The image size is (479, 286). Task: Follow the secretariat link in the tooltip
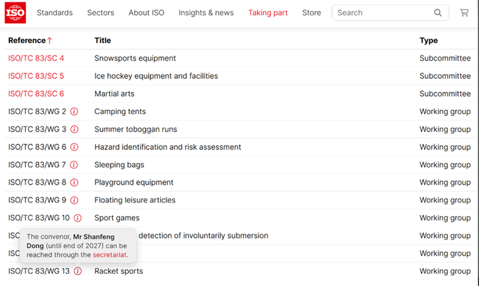click(109, 255)
